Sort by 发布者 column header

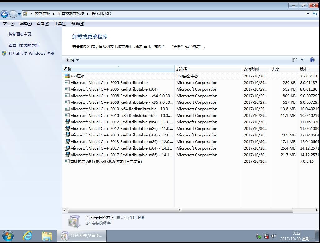tap(208, 69)
